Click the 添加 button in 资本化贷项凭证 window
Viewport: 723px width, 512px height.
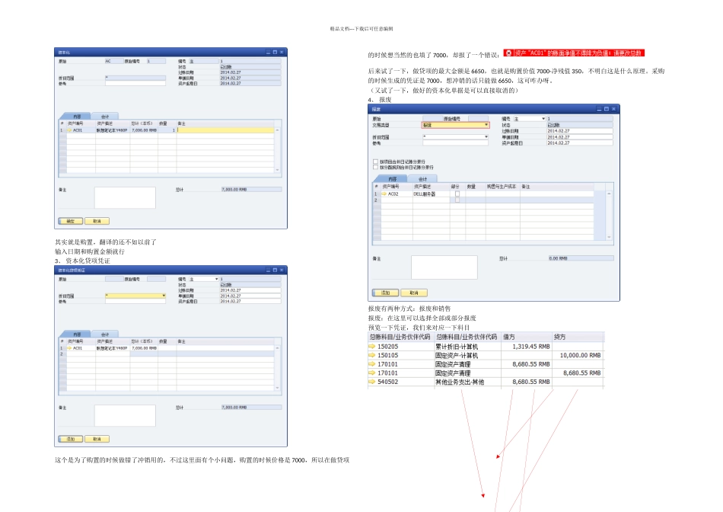click(71, 439)
